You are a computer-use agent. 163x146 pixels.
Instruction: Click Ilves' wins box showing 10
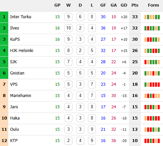point(68,28)
